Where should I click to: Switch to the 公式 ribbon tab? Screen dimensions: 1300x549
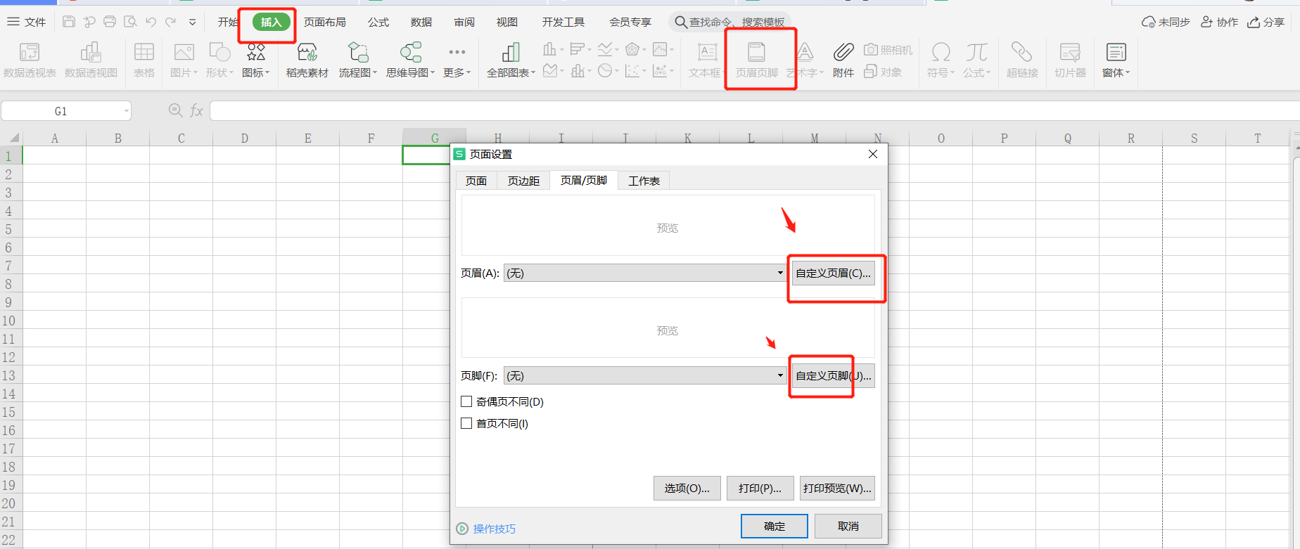click(378, 22)
